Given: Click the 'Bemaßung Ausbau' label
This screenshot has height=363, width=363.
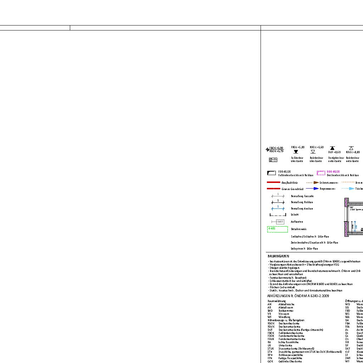Looking at the screenshot, I should point(302,208).
